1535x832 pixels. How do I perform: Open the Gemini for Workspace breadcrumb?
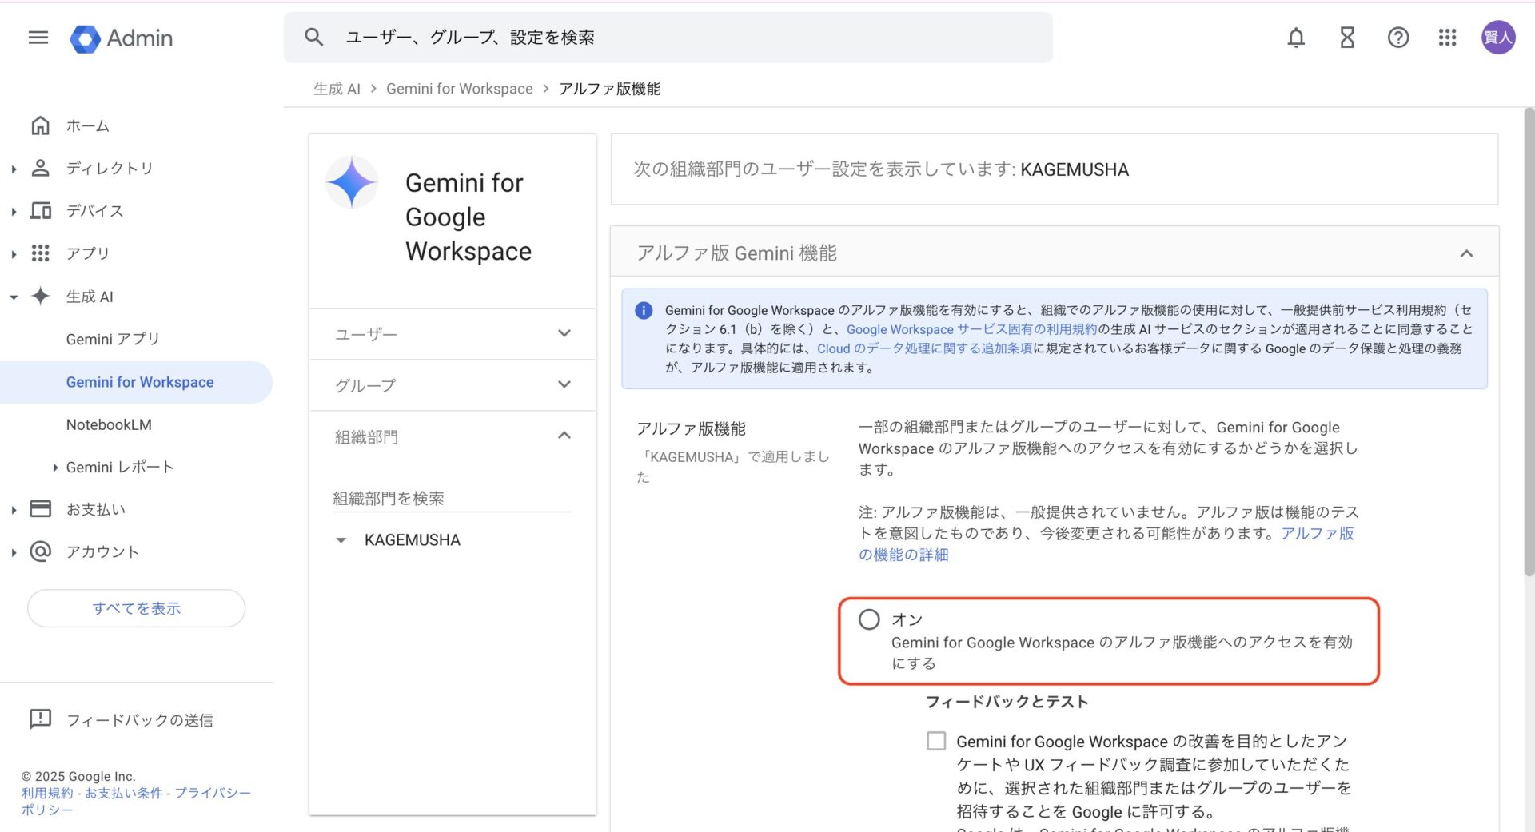click(459, 88)
